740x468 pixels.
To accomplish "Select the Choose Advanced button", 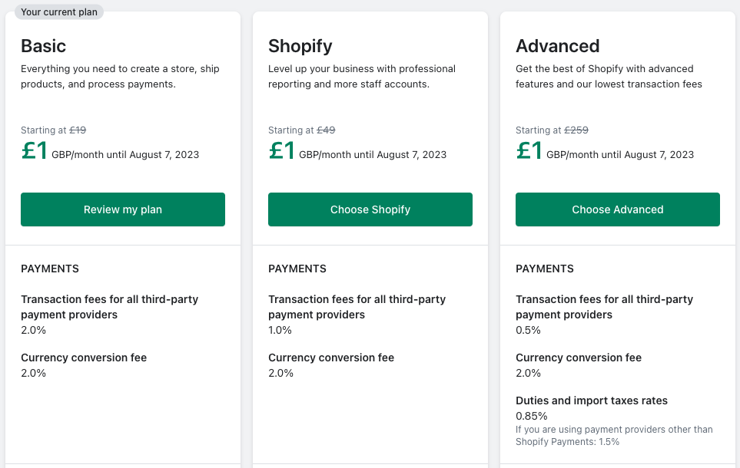I will tap(617, 209).
